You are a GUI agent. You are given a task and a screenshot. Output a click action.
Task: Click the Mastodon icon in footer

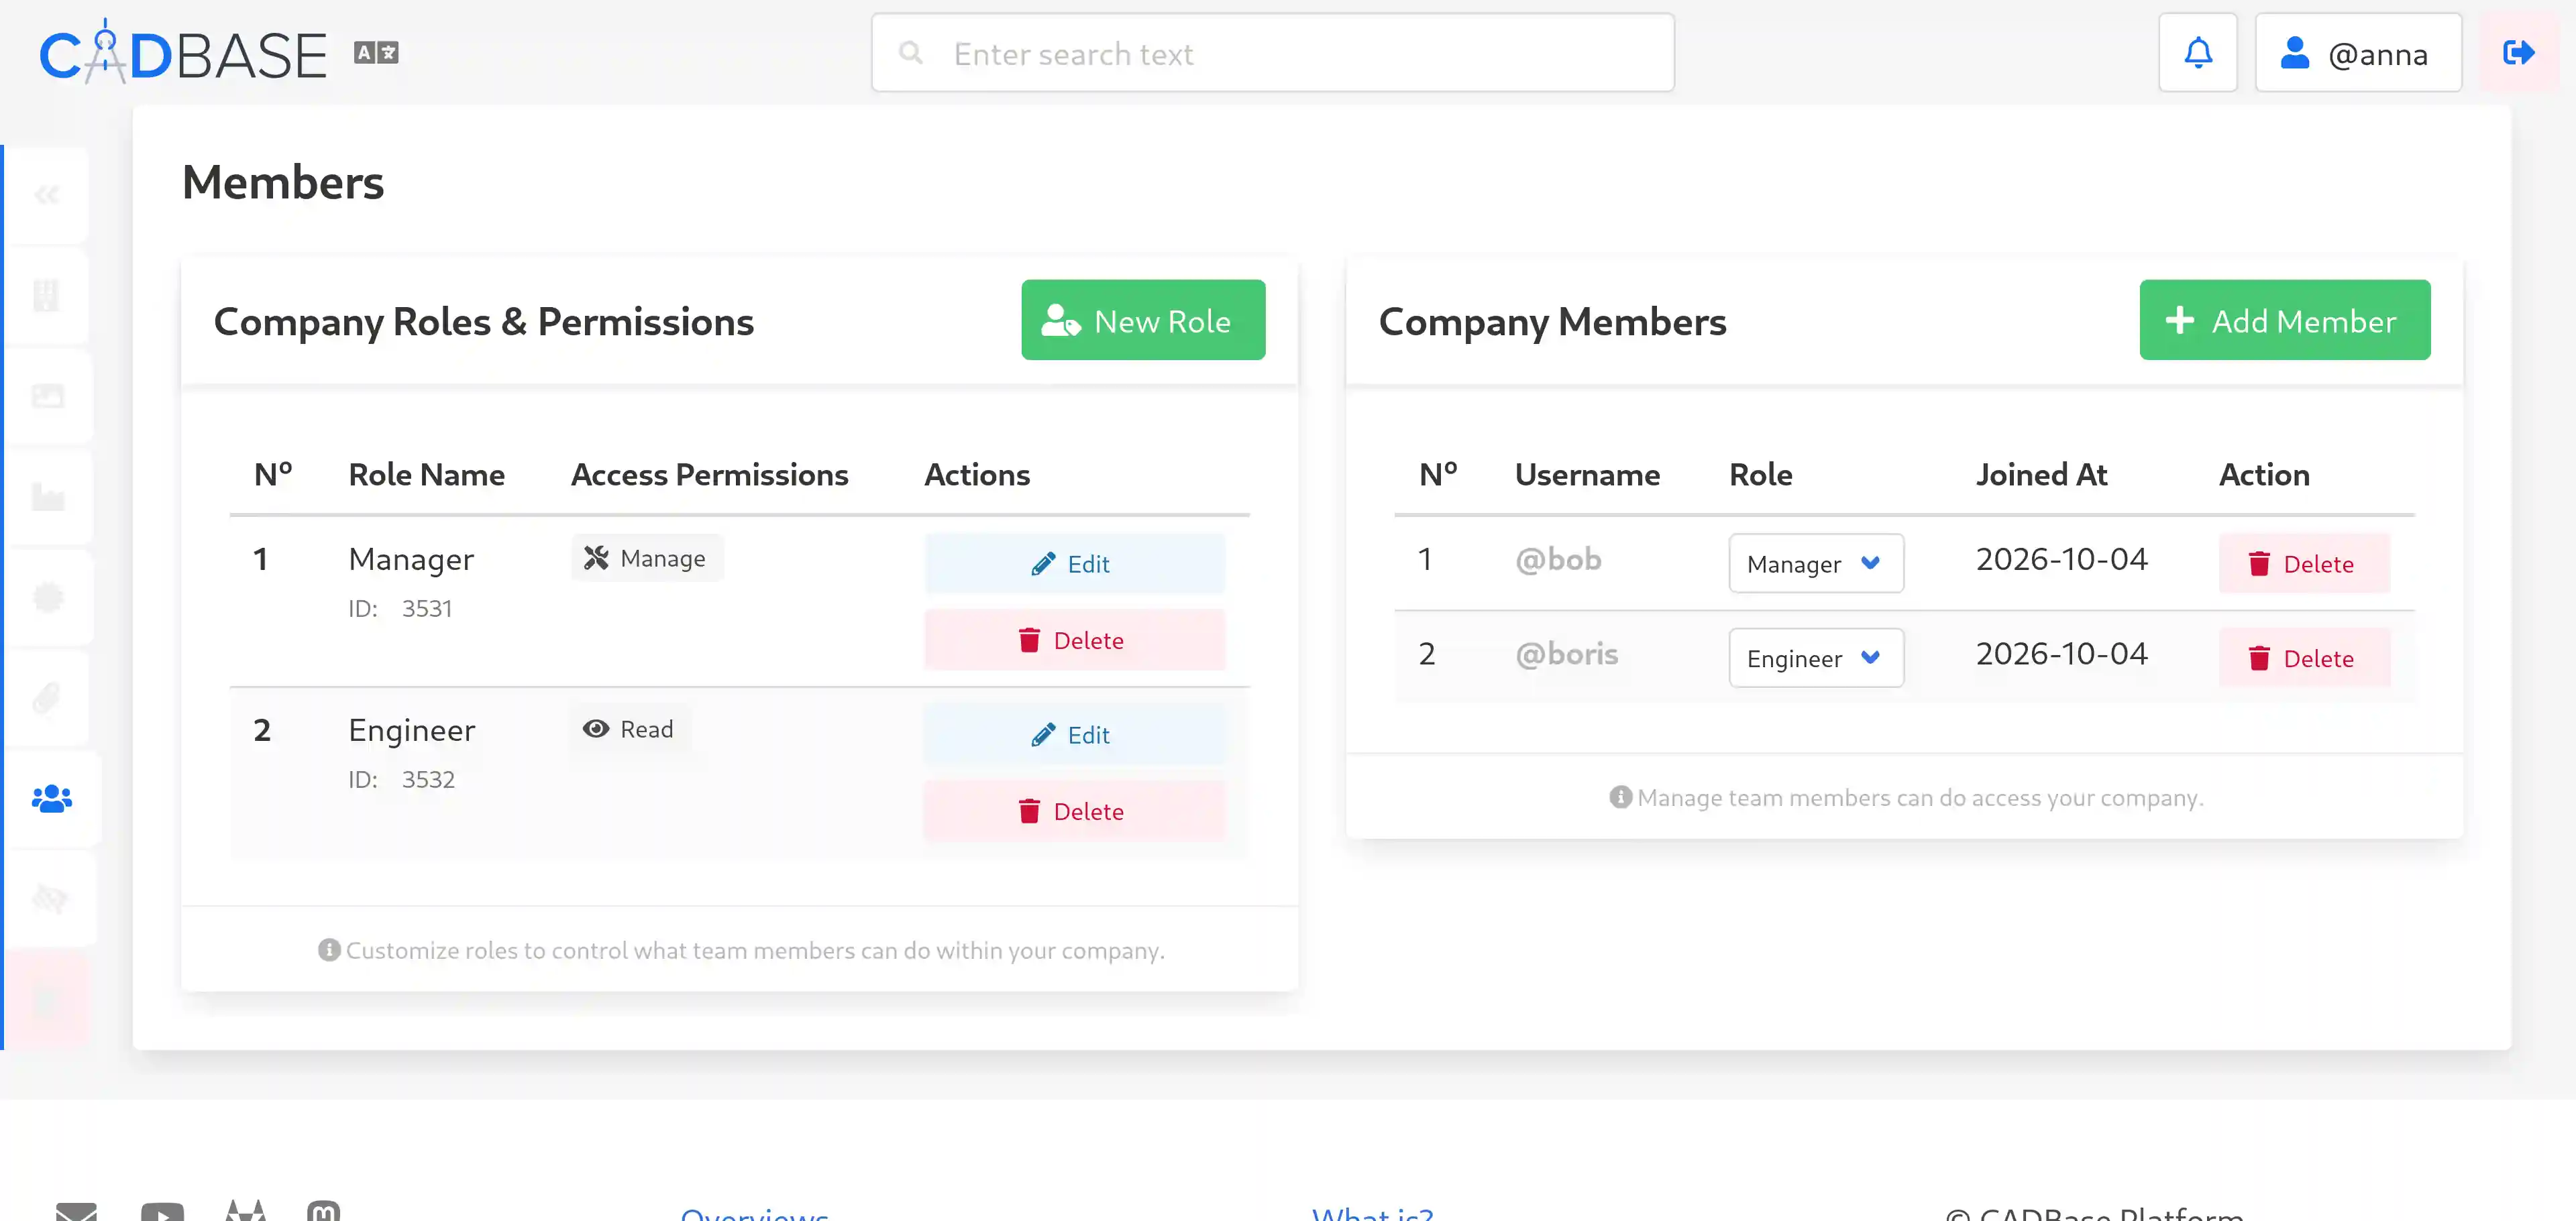click(323, 1211)
